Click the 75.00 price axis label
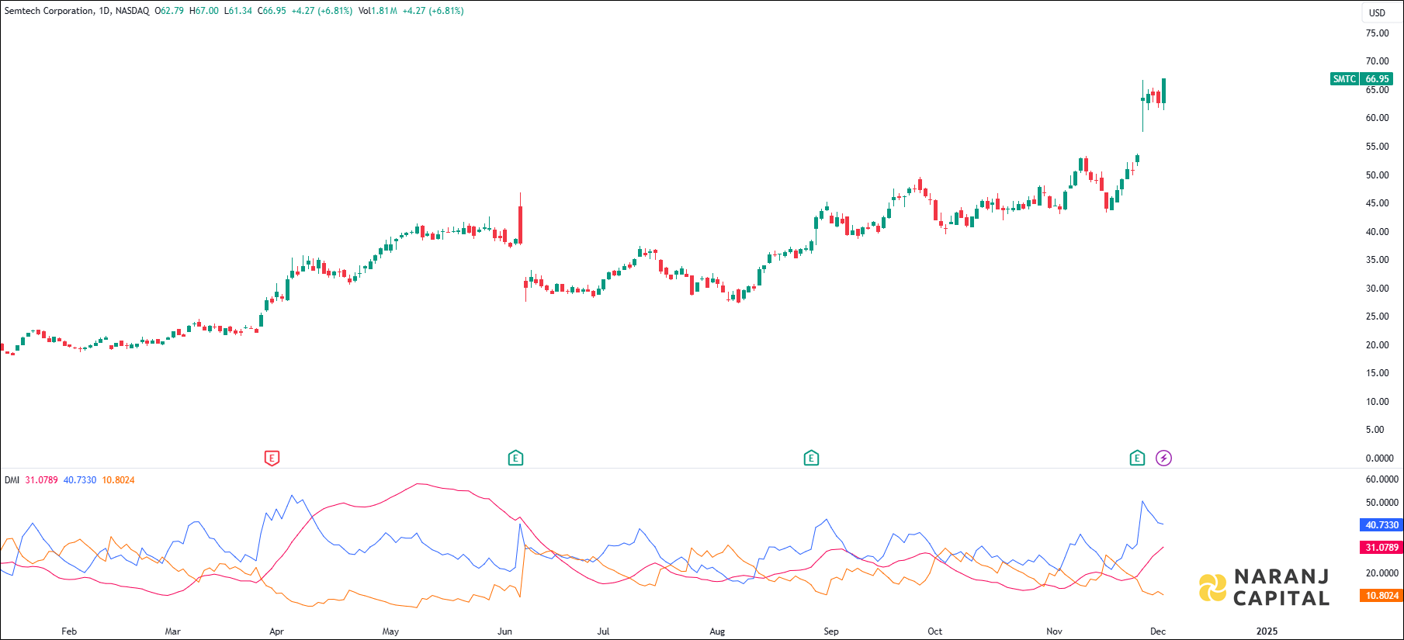 pos(1378,33)
